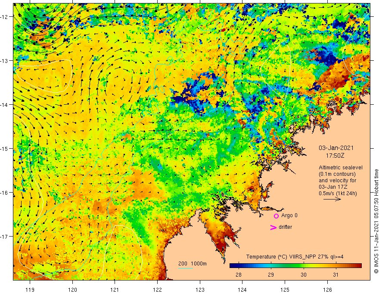Screen dimensions: 379x293
Task: Click the 'drifter' legend label
Action: (x=285, y=227)
